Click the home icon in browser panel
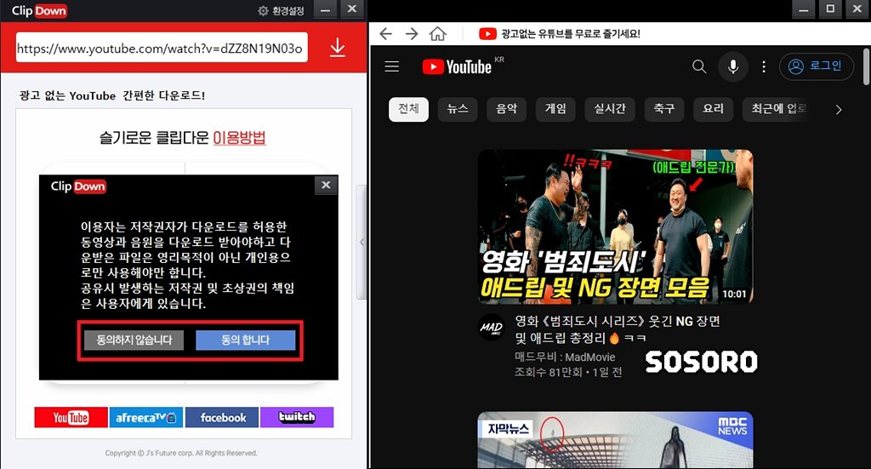 click(438, 34)
